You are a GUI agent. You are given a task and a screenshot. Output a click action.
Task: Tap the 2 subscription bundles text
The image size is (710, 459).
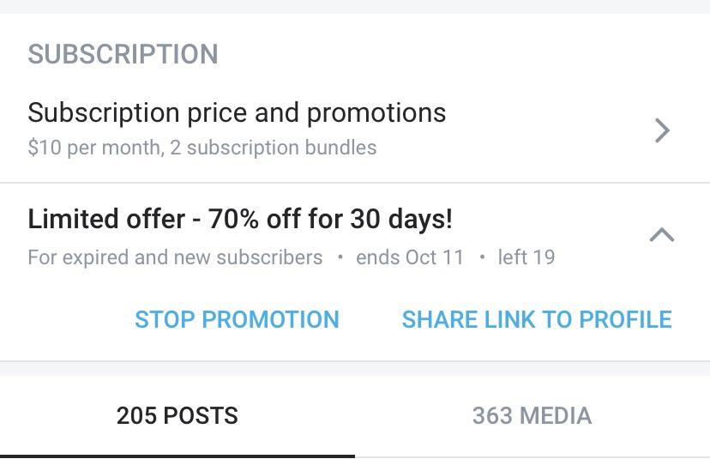point(274,148)
